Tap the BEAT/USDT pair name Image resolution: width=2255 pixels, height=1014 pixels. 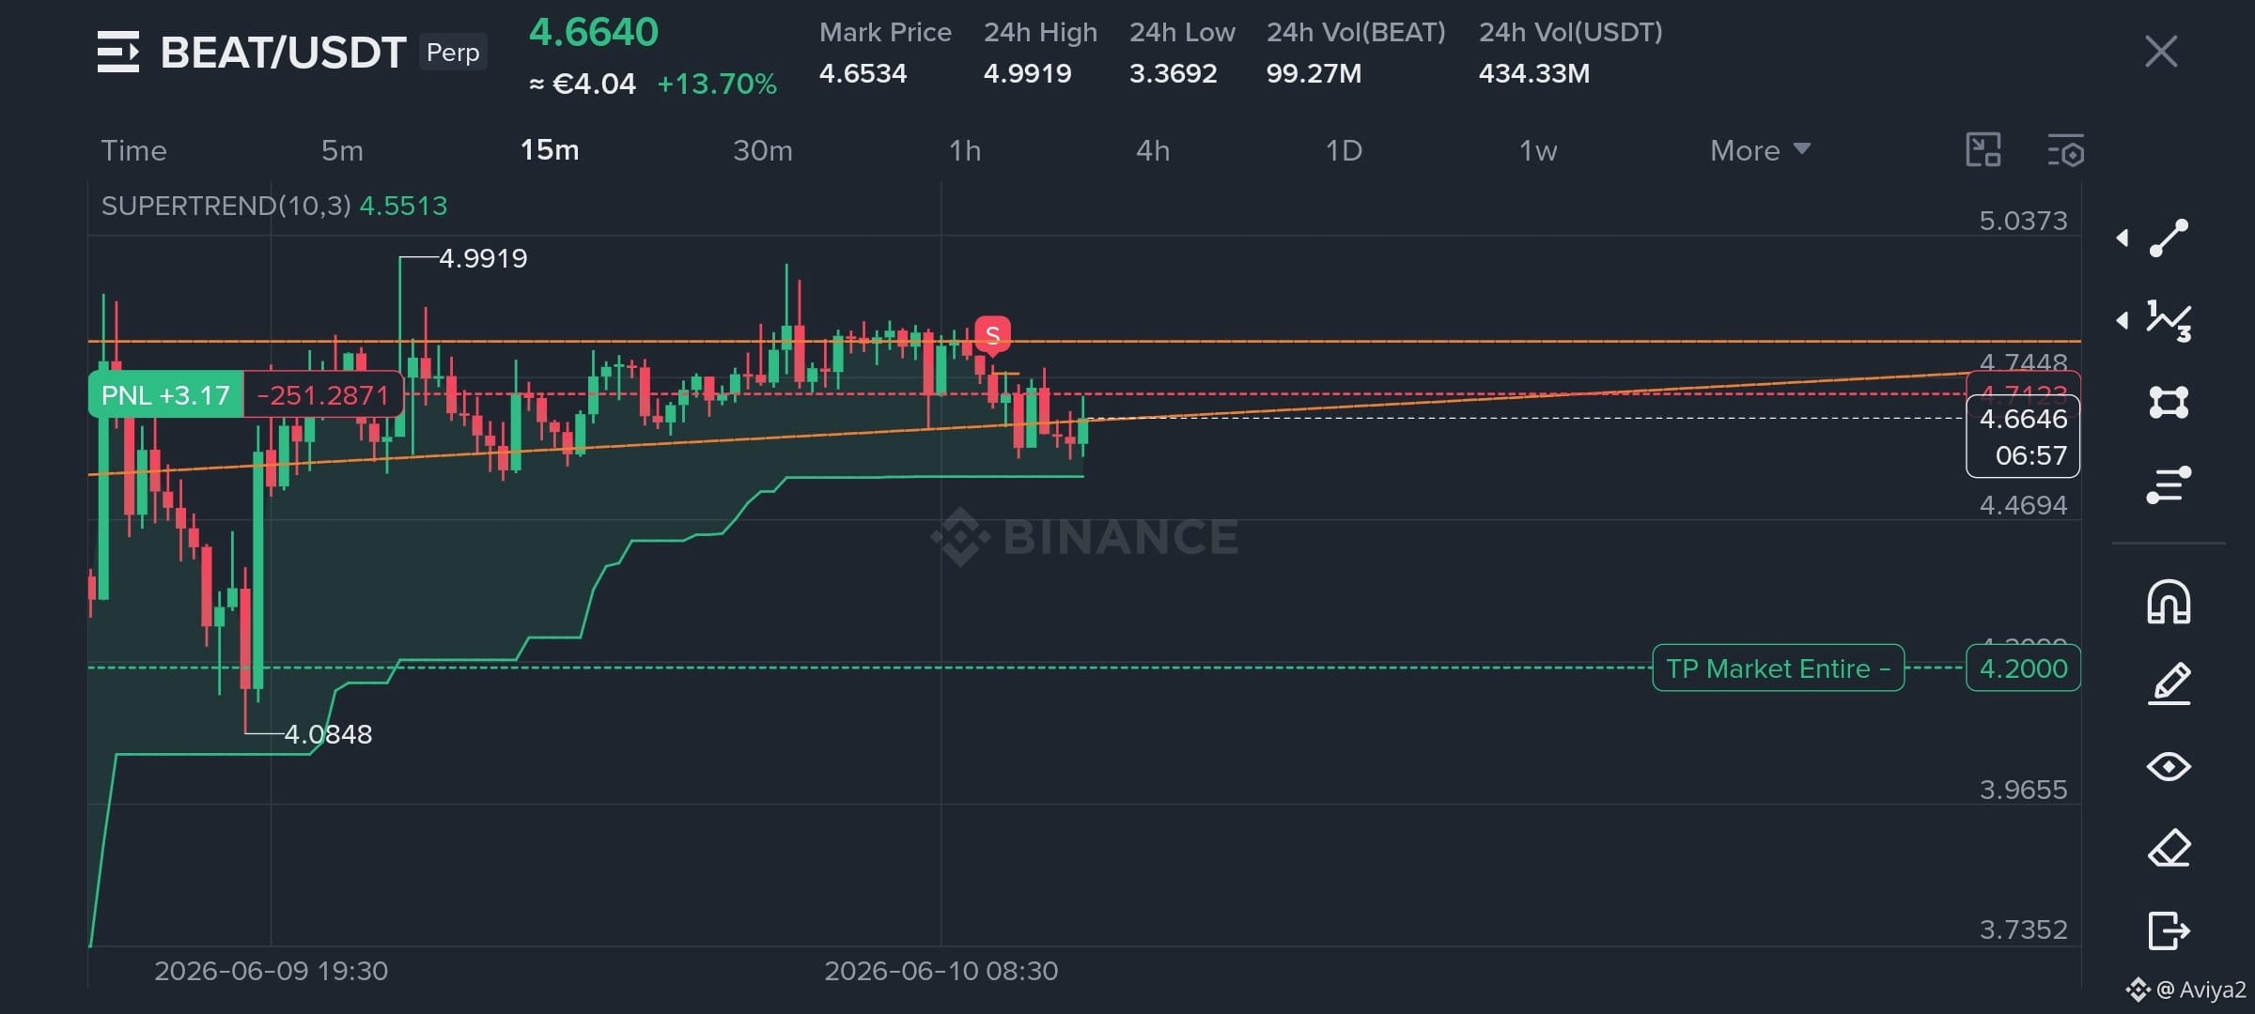coord(283,53)
